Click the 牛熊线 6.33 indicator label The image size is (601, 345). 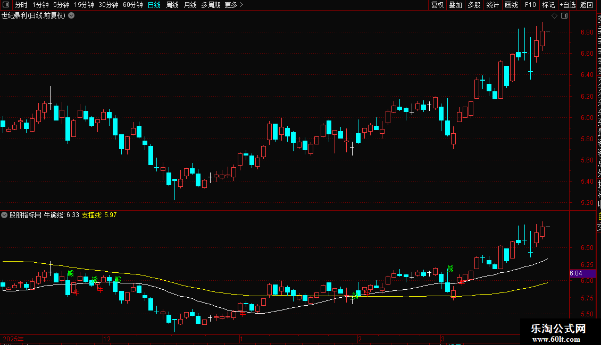tap(61, 215)
